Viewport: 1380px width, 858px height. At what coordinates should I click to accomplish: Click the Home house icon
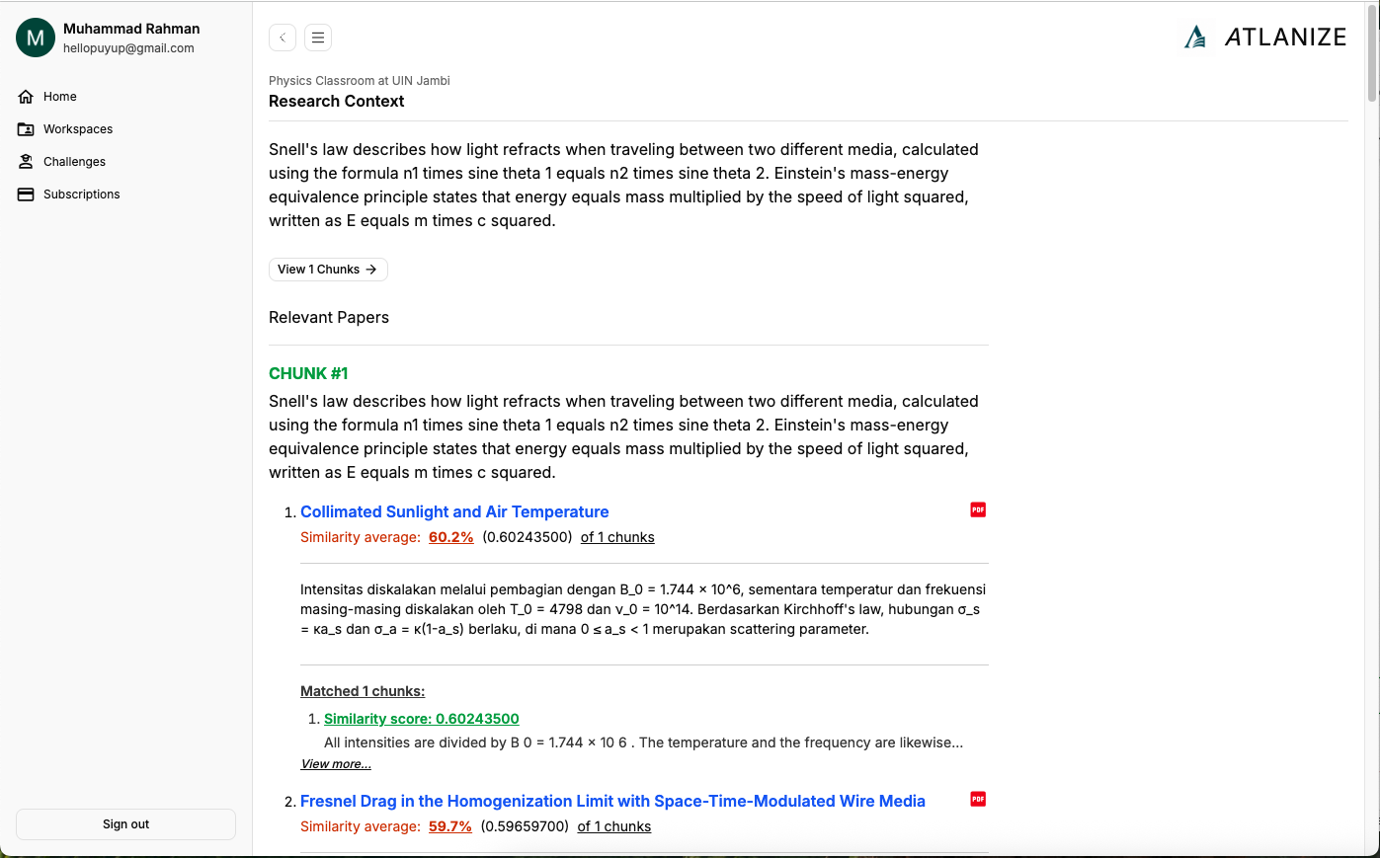[x=26, y=97]
